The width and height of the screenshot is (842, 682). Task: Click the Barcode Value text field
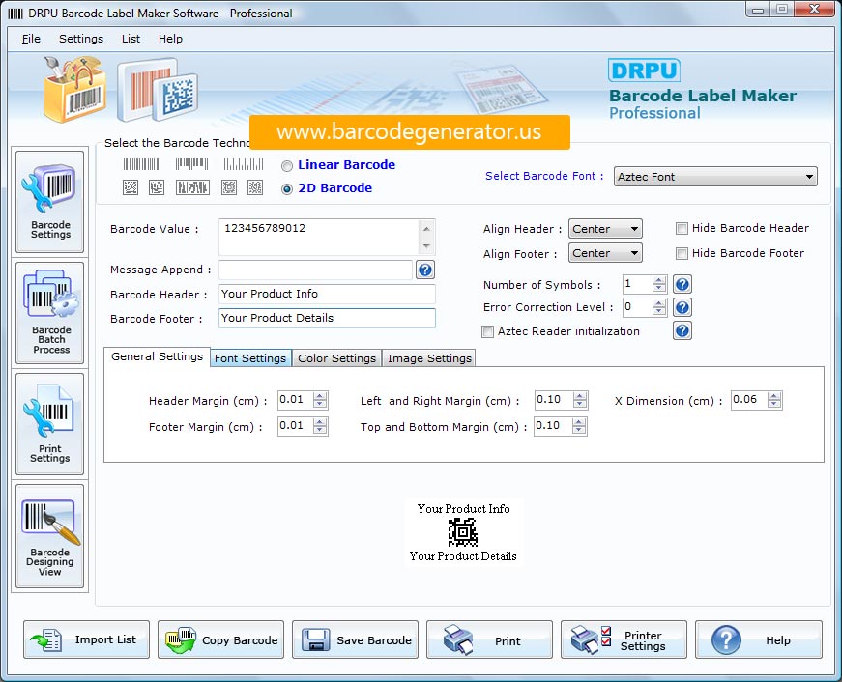319,237
